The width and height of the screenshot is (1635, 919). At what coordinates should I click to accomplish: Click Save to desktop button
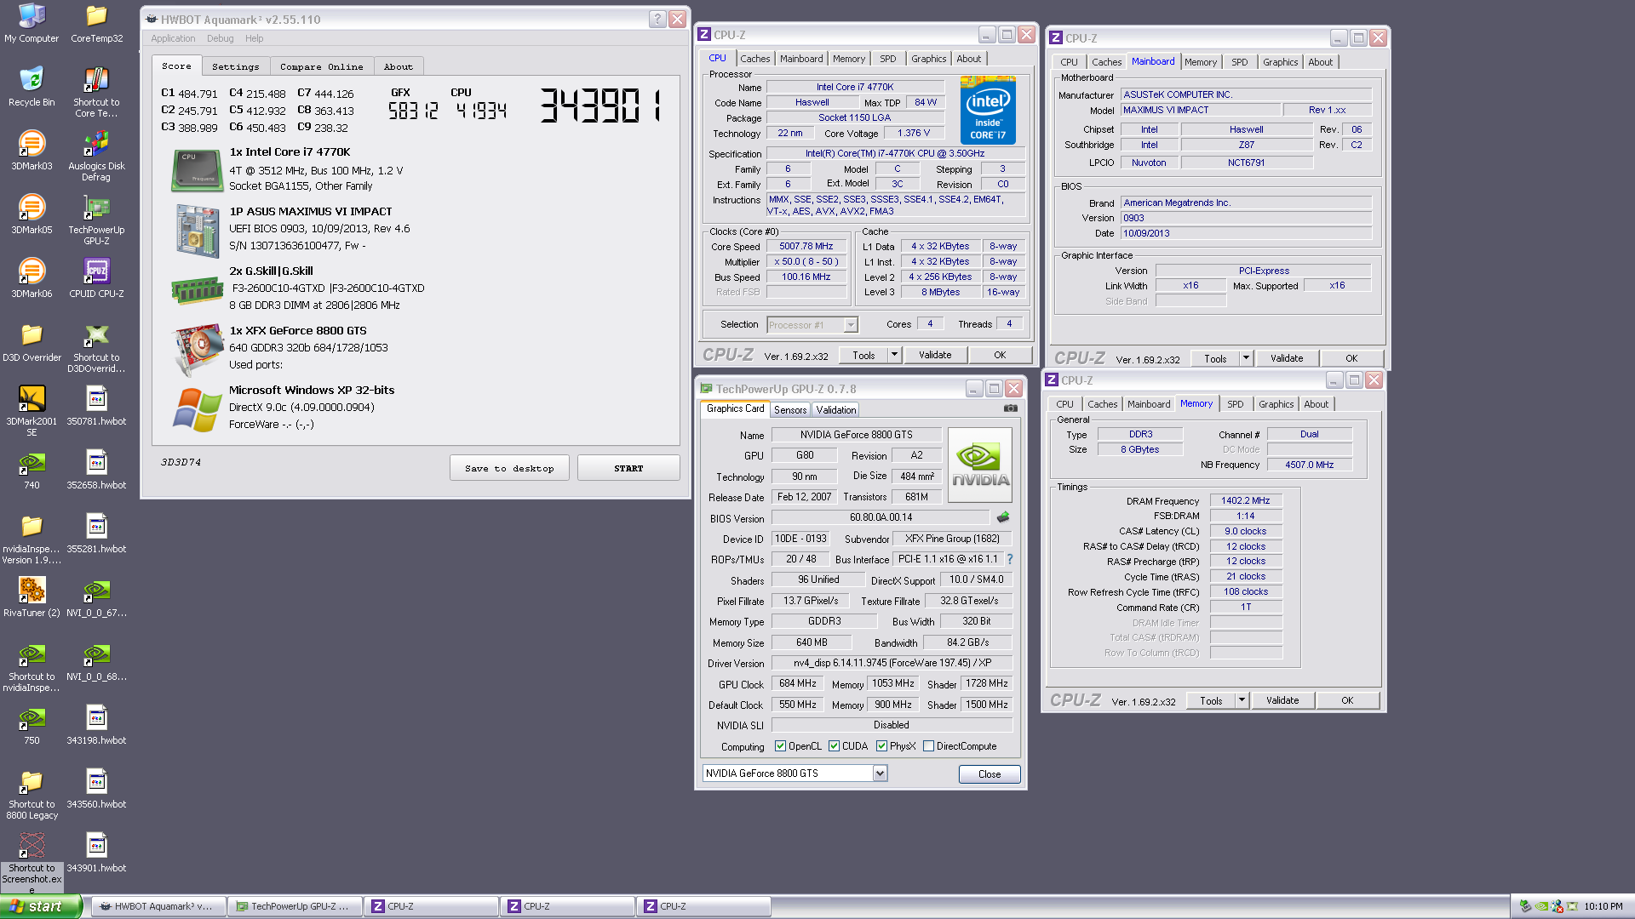pyautogui.click(x=509, y=468)
